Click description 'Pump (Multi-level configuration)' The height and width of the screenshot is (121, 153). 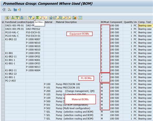coord(73,108)
